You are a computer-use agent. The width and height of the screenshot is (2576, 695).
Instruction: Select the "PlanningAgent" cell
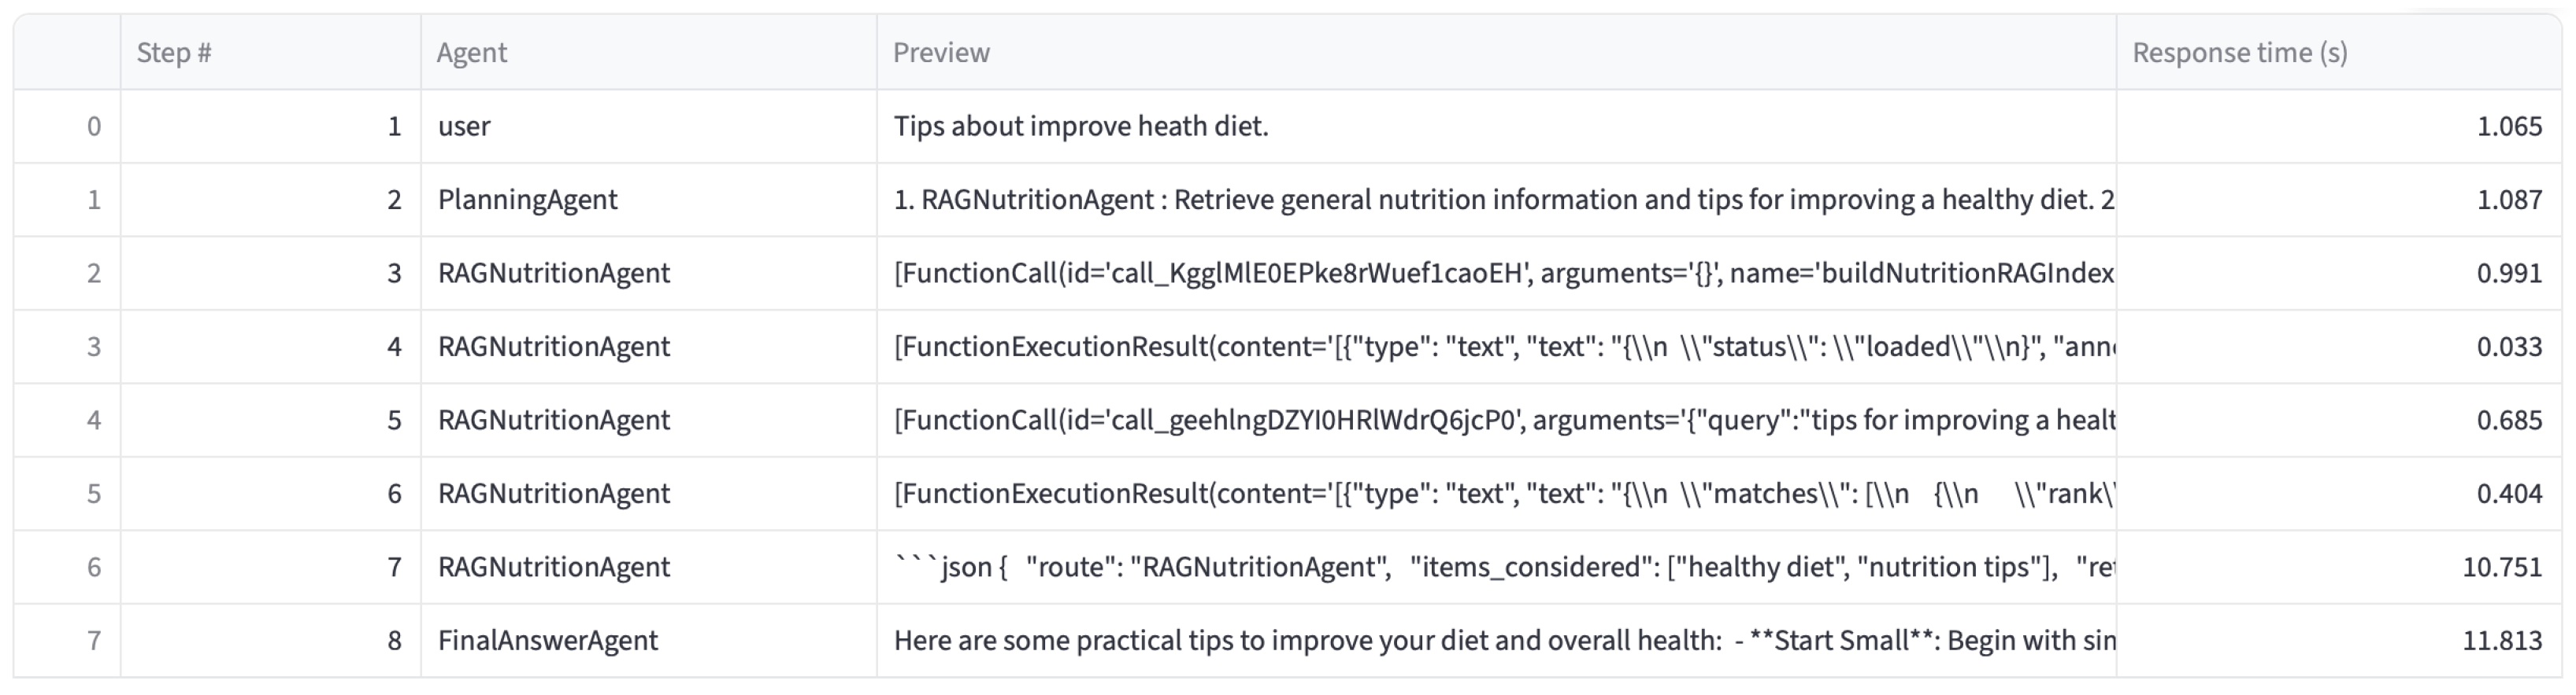pos(527,200)
